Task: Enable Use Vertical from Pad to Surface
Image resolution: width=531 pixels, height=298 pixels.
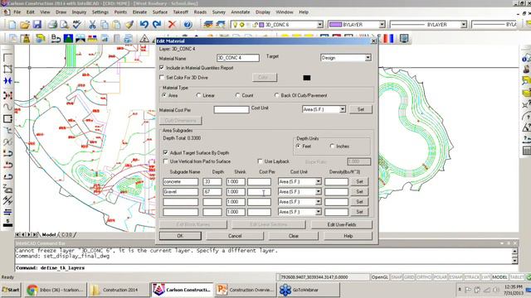Action: [x=166, y=161]
